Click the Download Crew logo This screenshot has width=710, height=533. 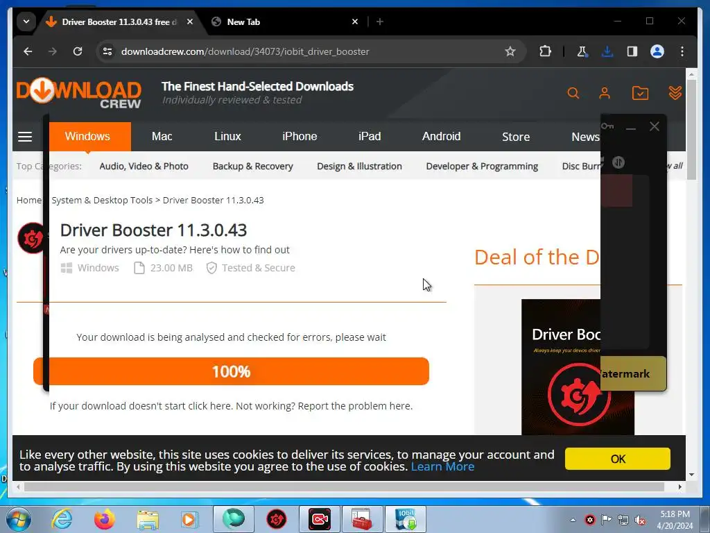click(79, 93)
